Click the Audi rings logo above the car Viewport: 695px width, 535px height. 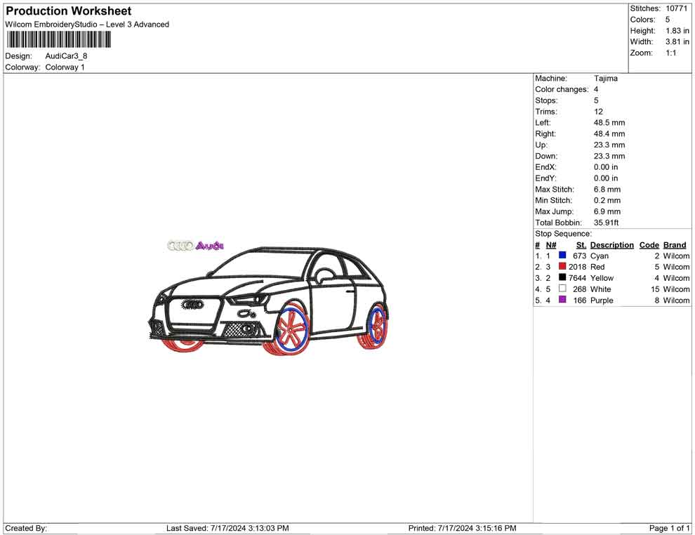[x=180, y=245]
